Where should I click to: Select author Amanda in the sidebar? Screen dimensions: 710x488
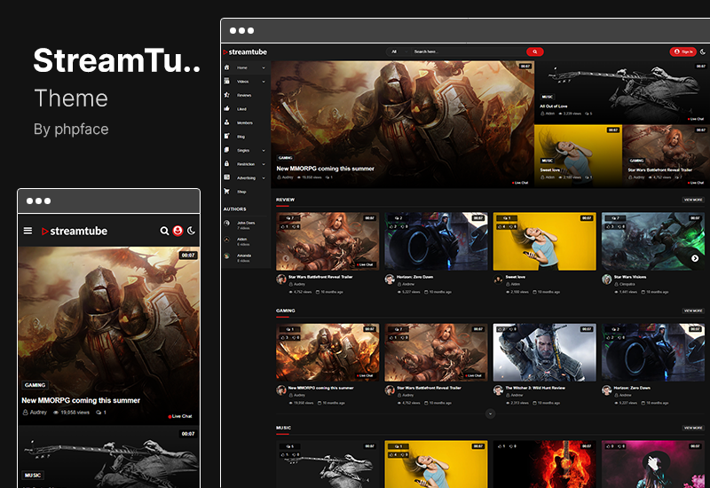[244, 256]
